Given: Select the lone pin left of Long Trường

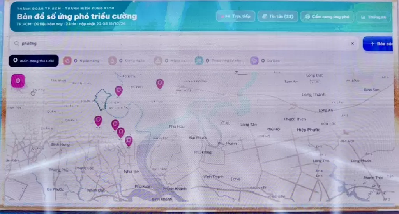Looking at the screenshot, I should click(x=160, y=84).
